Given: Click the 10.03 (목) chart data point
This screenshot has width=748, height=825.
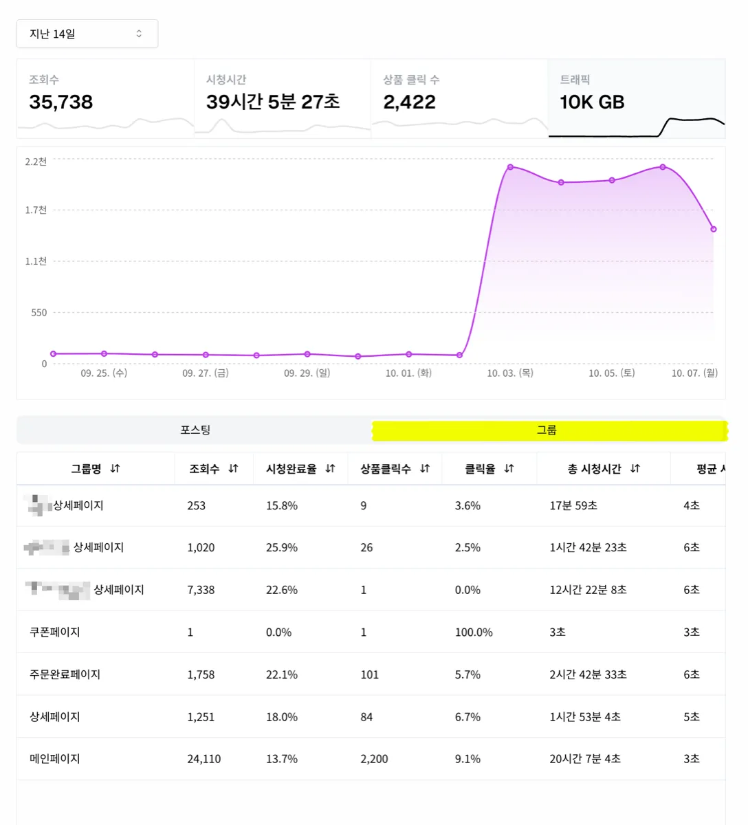Looking at the screenshot, I should [510, 167].
